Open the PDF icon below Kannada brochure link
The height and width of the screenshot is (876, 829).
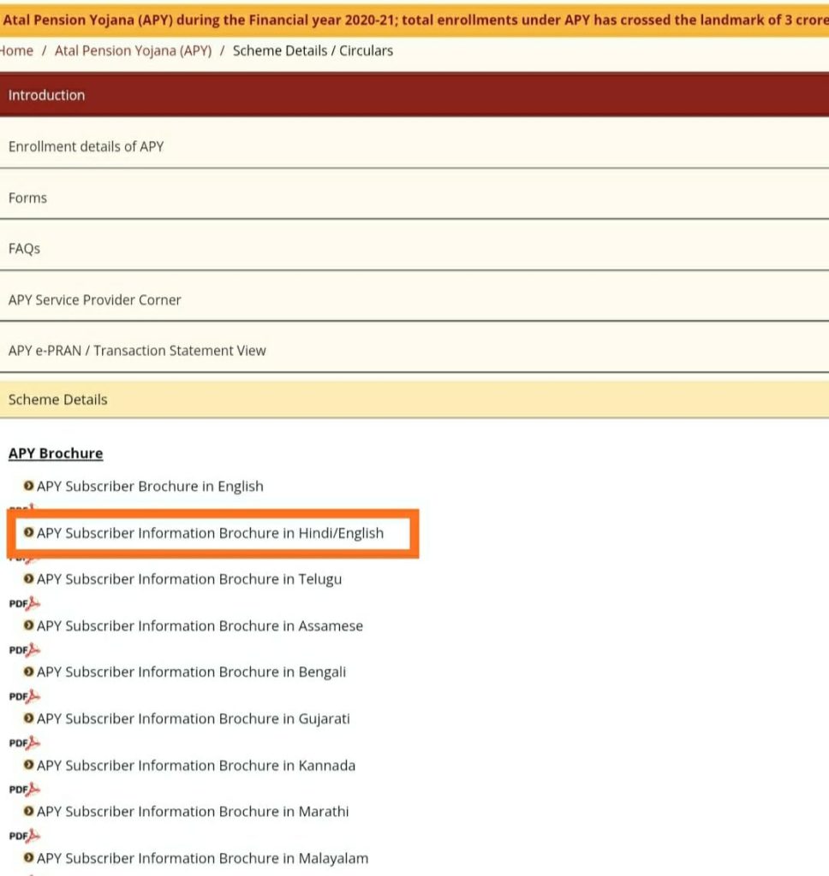tap(25, 790)
